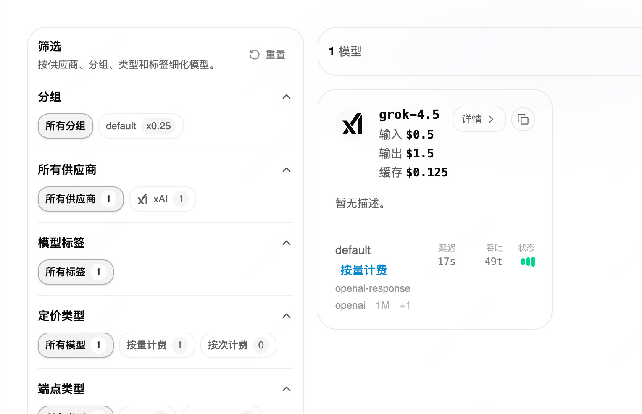Select the 所有模型 pricing chip
Image resolution: width=642 pixels, height=414 pixels.
(76, 345)
